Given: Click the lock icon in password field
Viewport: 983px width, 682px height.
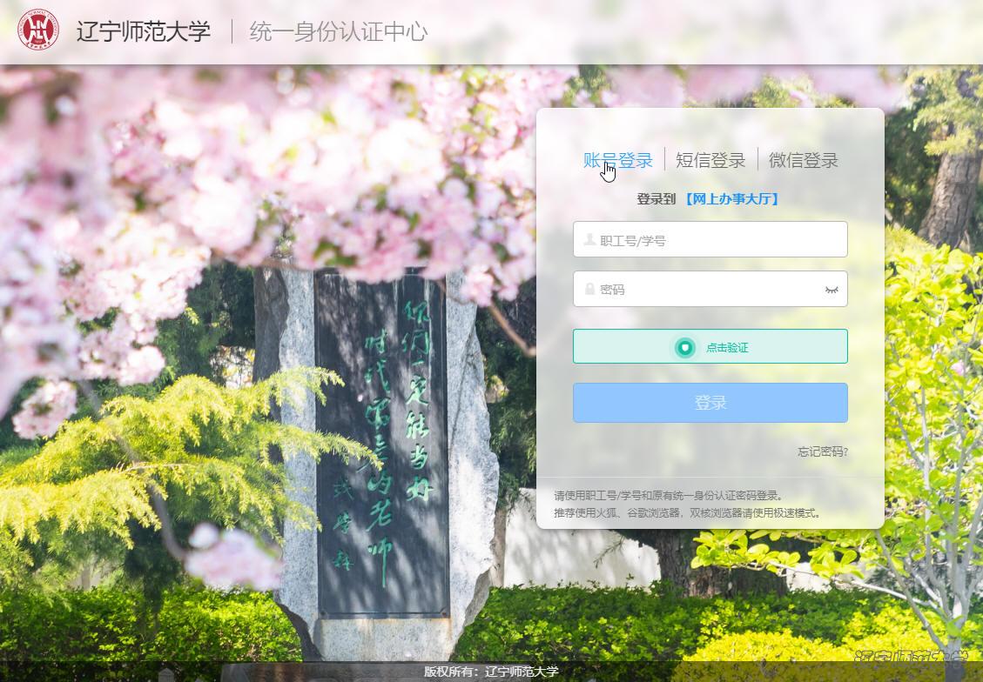Looking at the screenshot, I should pos(589,290).
